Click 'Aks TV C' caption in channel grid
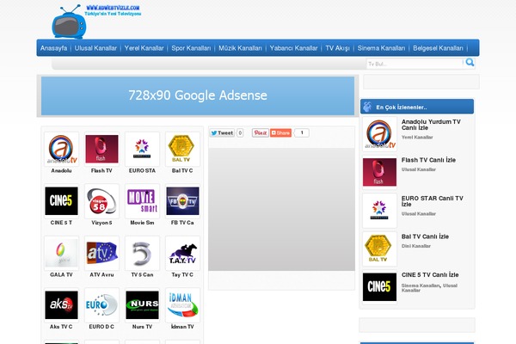 (x=61, y=327)
